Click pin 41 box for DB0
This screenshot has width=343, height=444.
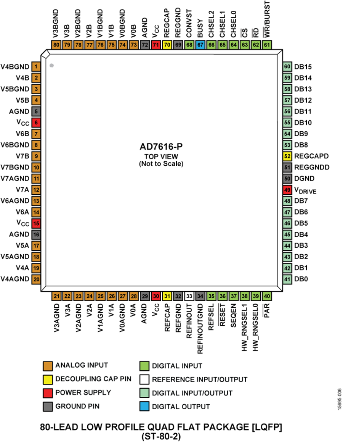point(287,279)
